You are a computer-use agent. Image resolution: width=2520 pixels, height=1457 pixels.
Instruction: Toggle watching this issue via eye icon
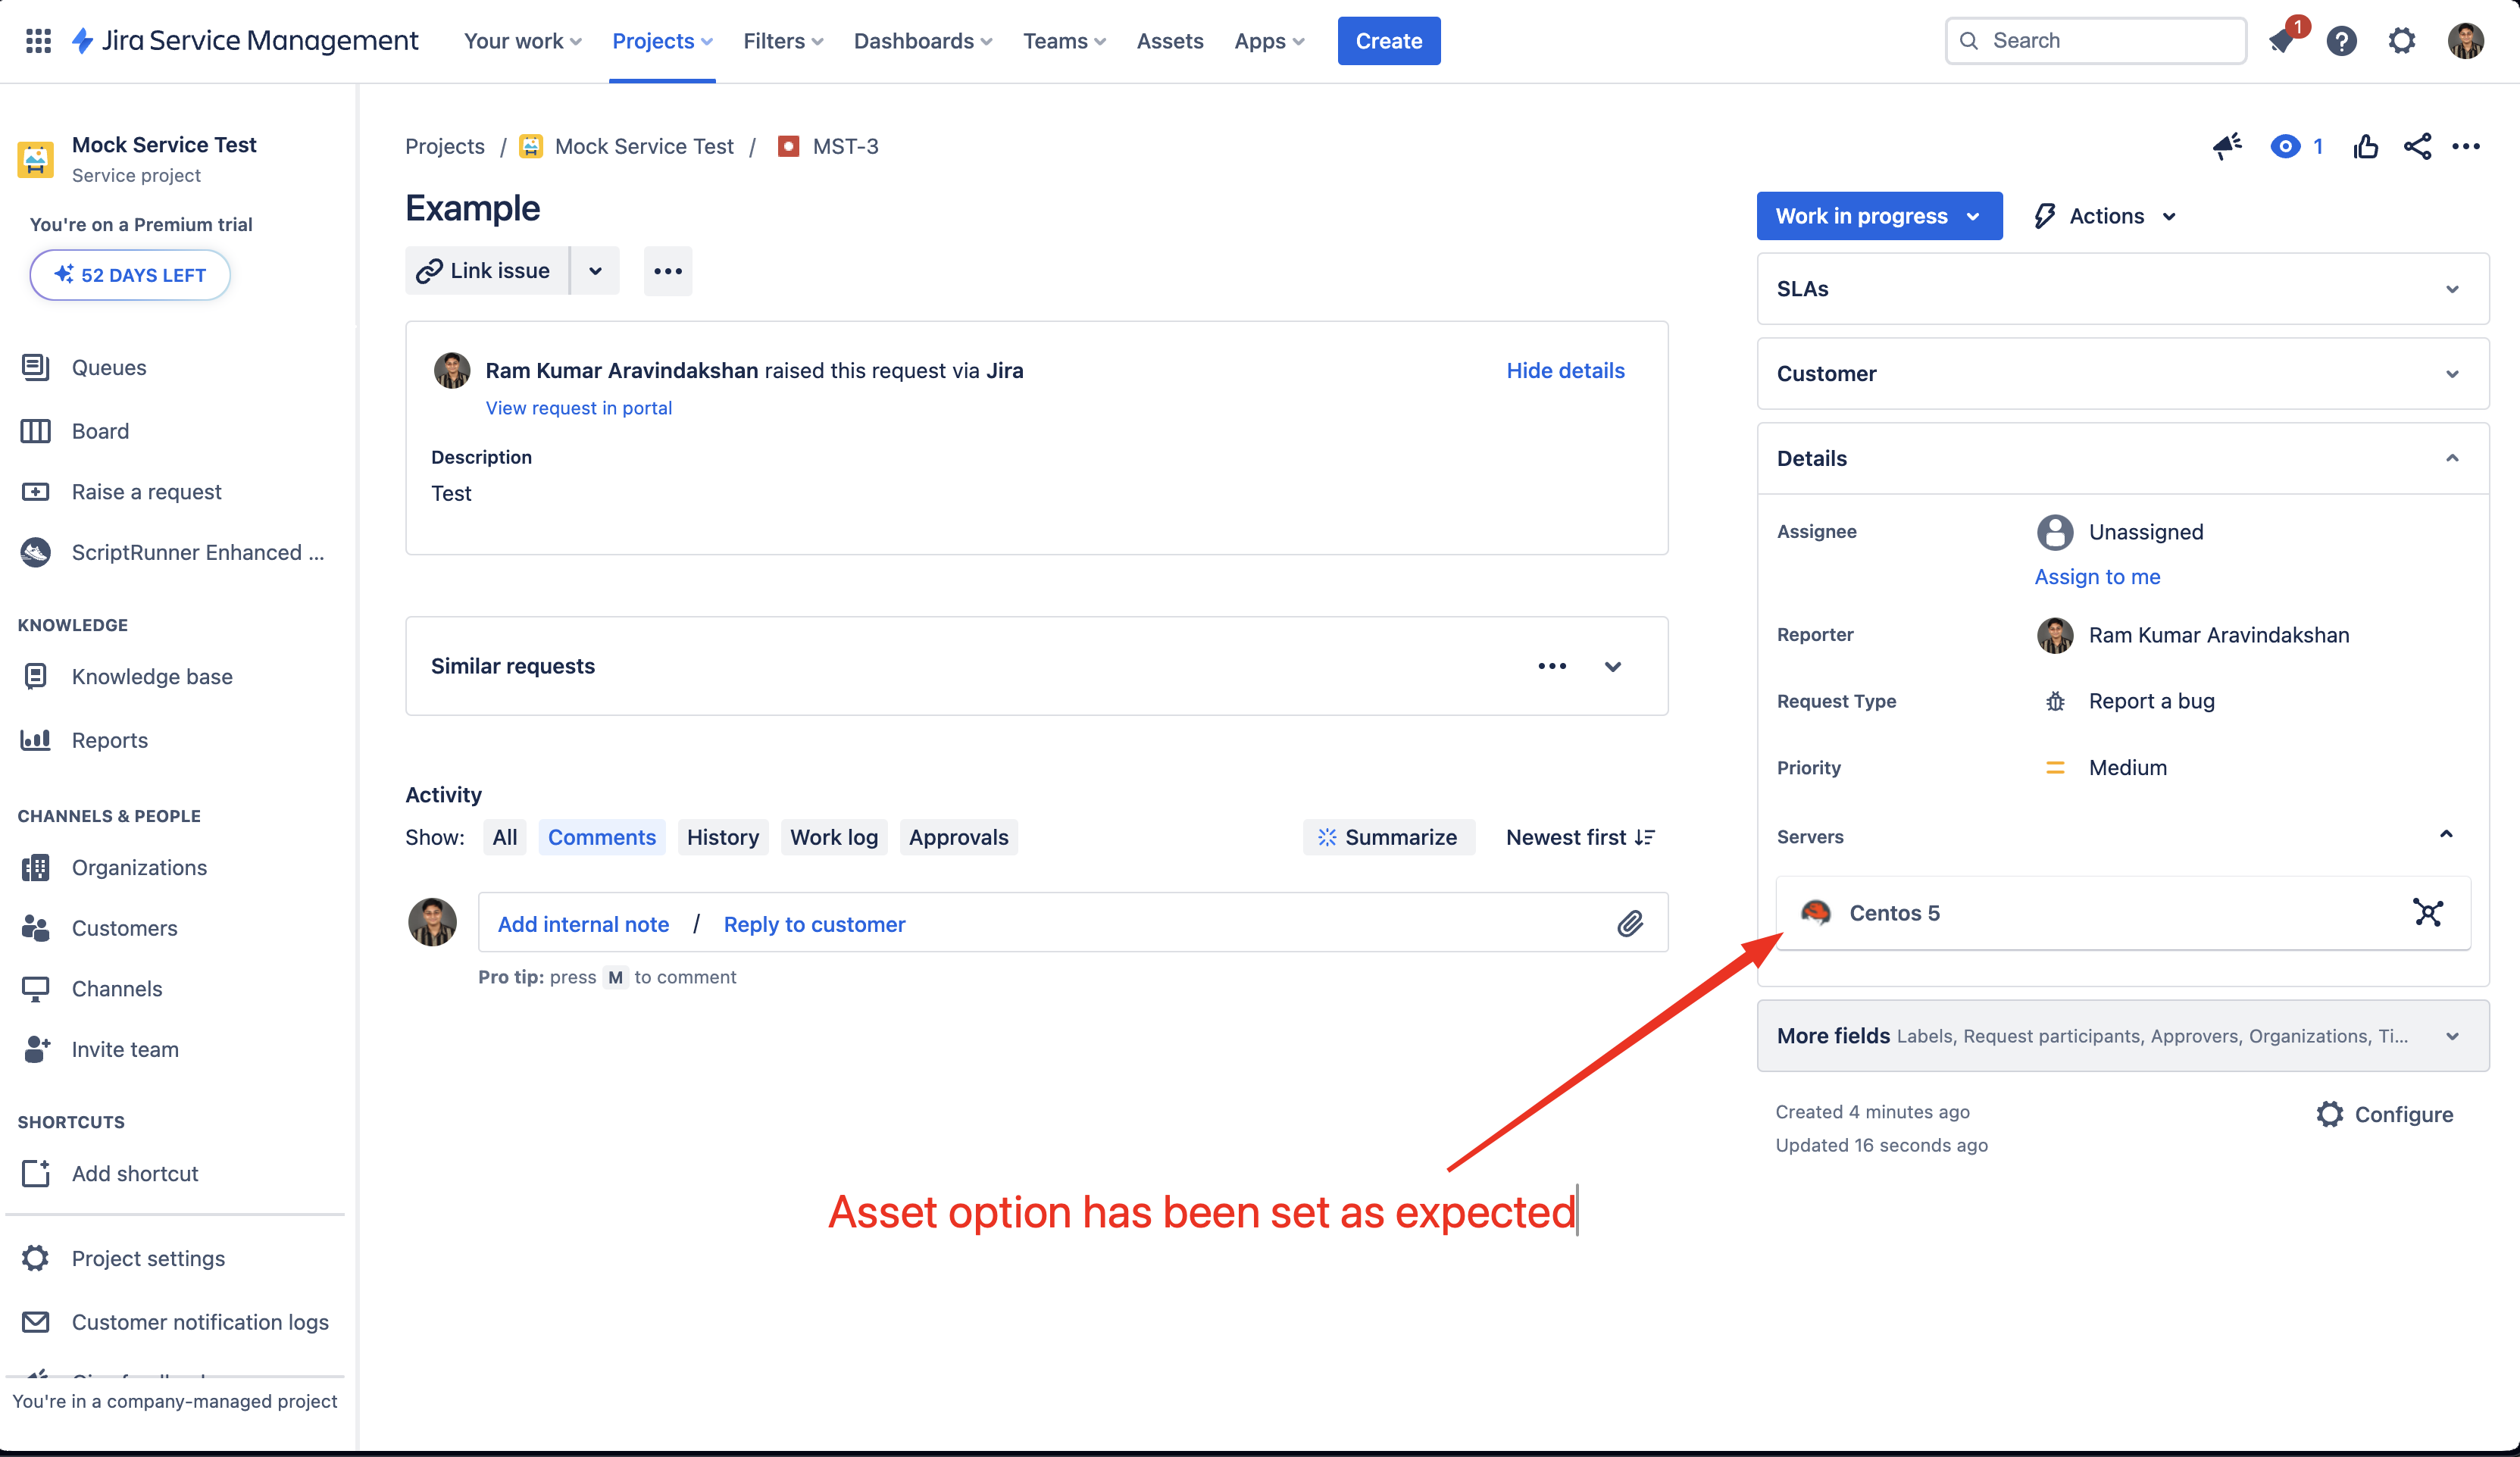coord(2285,147)
